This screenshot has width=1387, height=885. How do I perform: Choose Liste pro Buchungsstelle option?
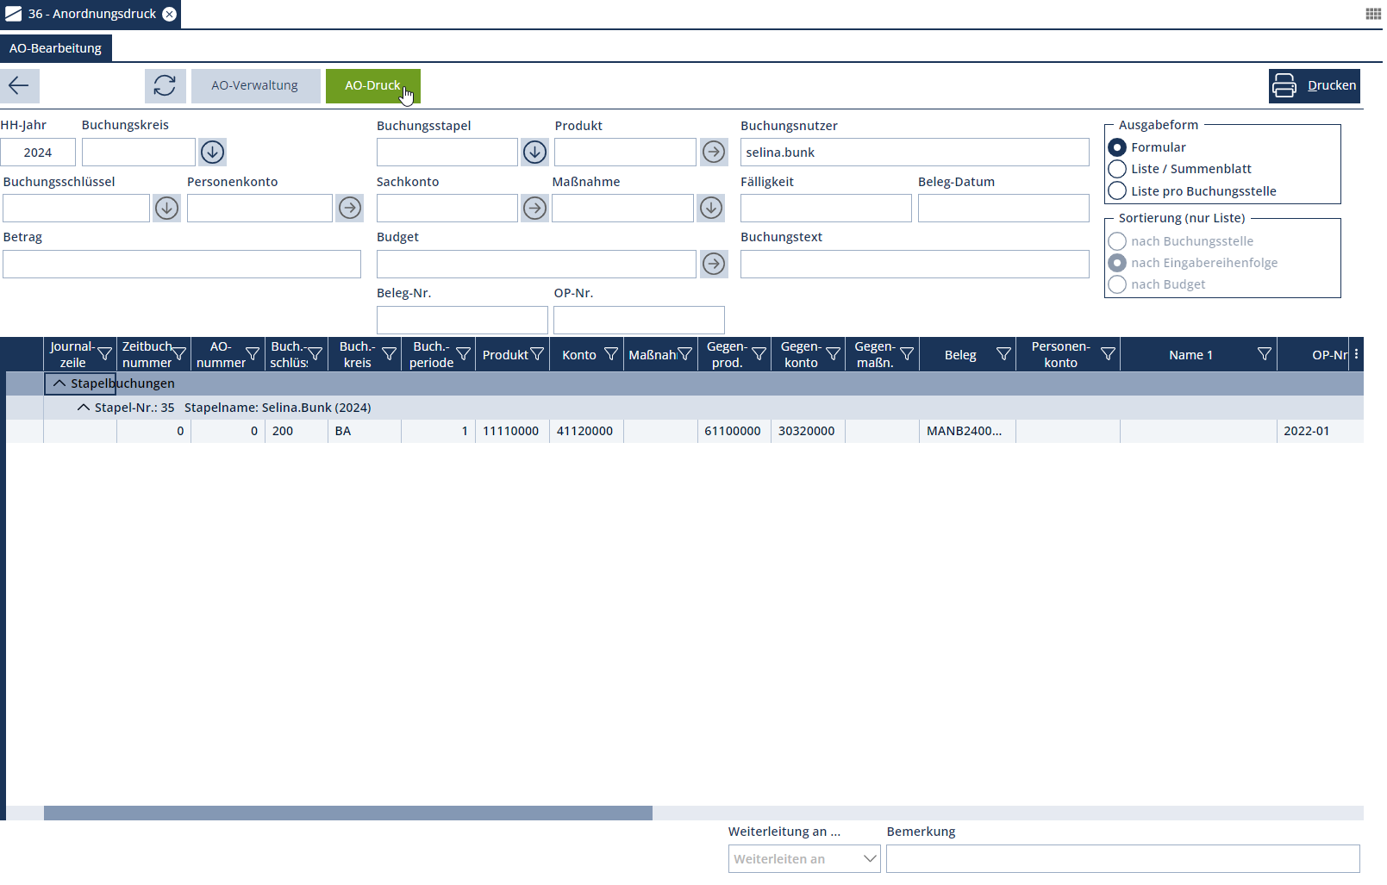coord(1117,191)
